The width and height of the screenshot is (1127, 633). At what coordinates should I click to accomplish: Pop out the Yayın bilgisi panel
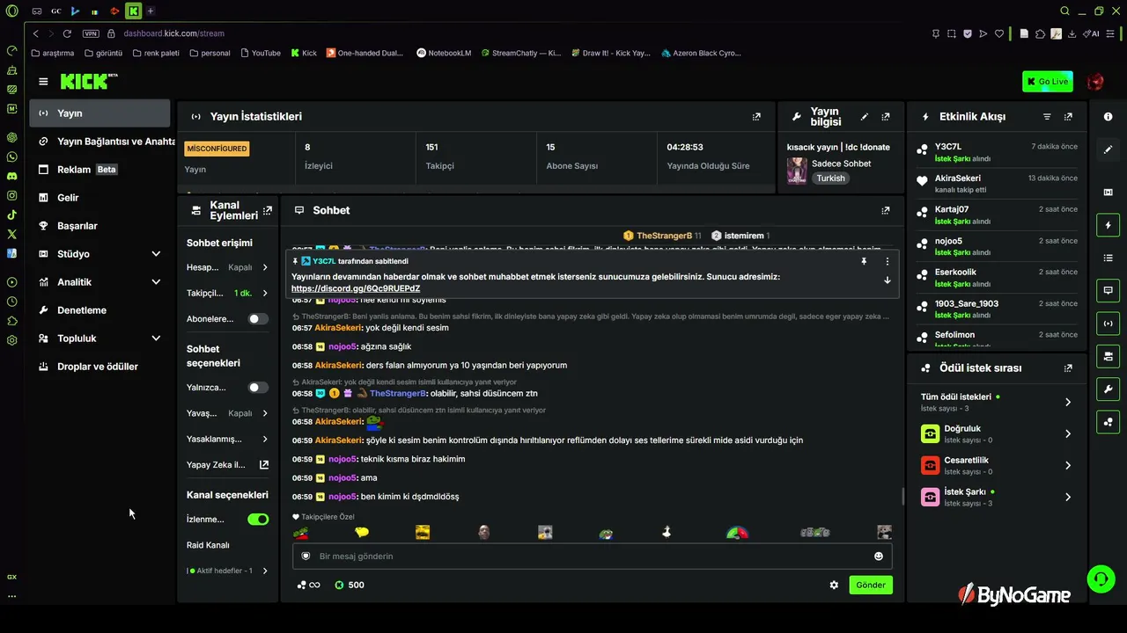[x=886, y=116]
